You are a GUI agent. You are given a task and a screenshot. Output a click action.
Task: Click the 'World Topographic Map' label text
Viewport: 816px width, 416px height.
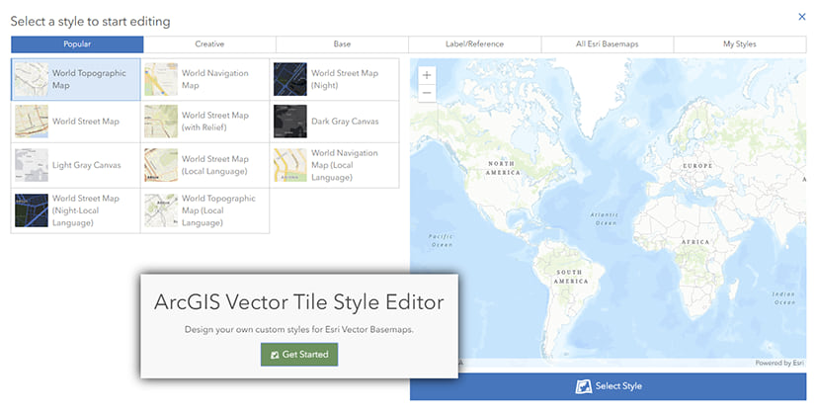coord(89,79)
